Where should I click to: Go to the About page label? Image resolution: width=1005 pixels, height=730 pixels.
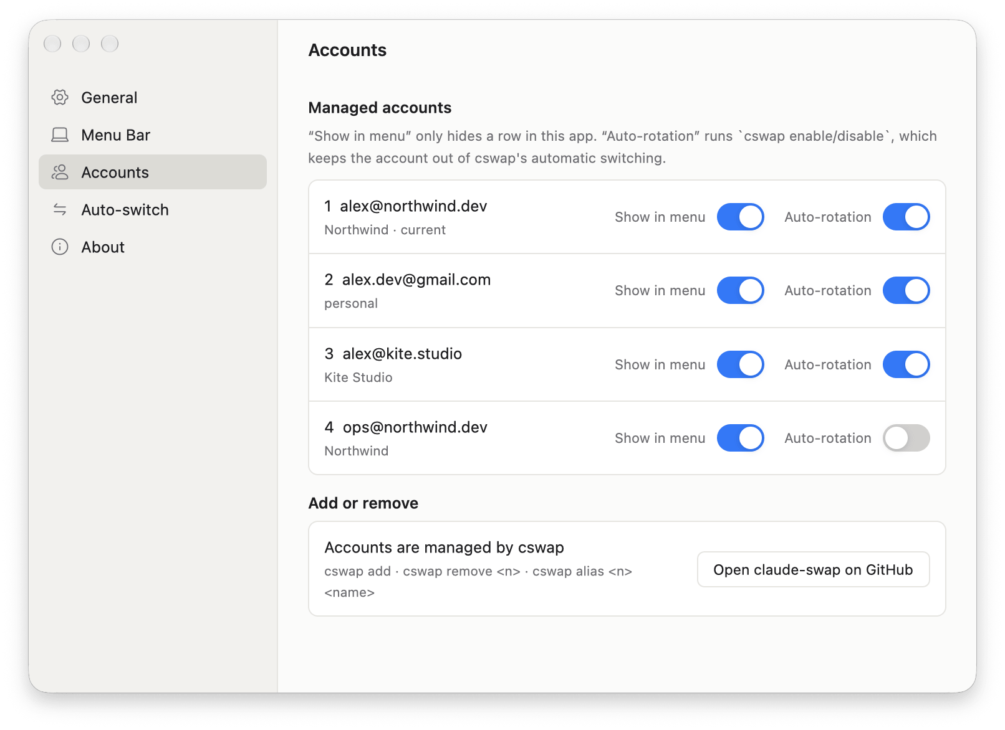[x=103, y=247]
